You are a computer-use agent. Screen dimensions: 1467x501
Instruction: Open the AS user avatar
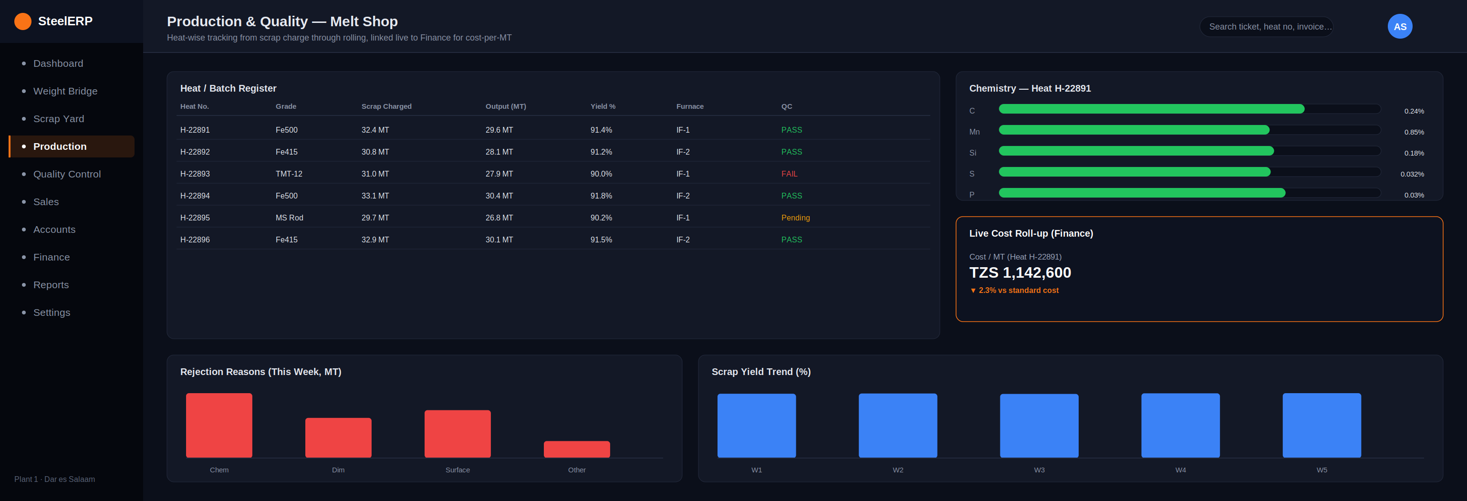tap(1400, 26)
